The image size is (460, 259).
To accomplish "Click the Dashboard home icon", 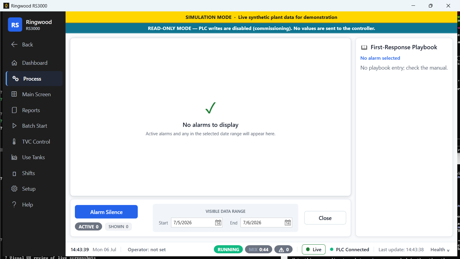I will (14, 63).
